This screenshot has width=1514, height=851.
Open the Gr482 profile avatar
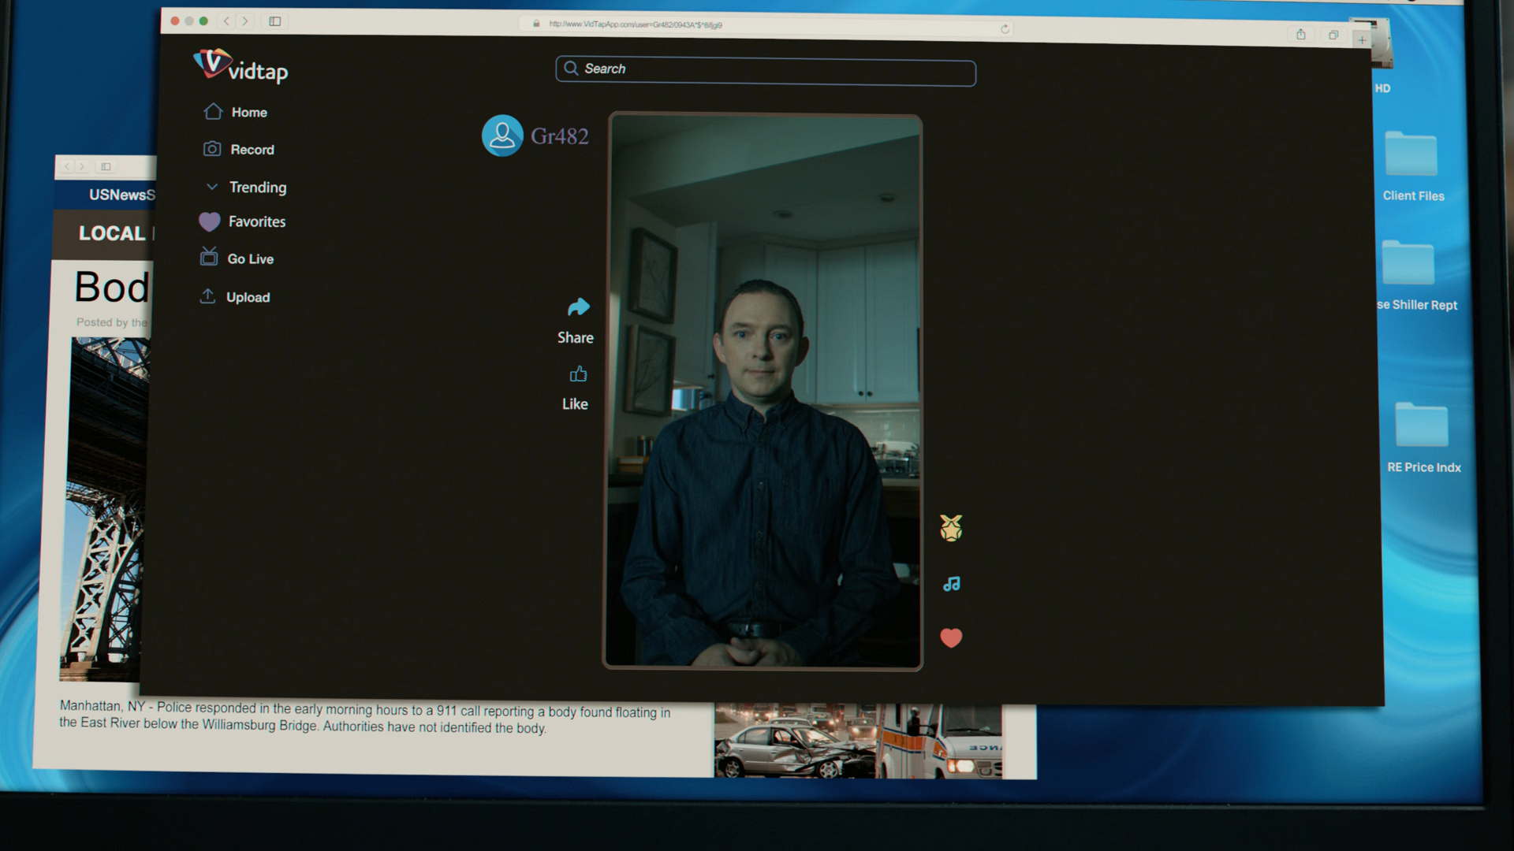(502, 136)
